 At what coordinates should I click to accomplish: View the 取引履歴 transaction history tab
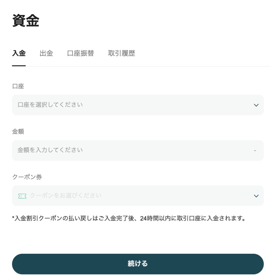coord(121,53)
